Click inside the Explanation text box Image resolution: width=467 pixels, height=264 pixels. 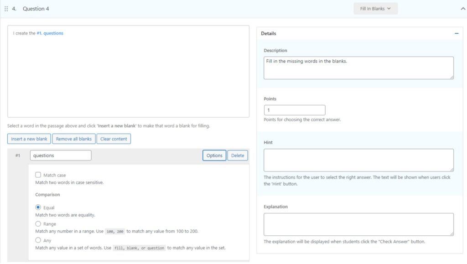point(358,224)
